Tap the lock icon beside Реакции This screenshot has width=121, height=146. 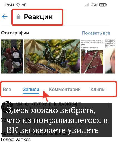tap(18, 17)
